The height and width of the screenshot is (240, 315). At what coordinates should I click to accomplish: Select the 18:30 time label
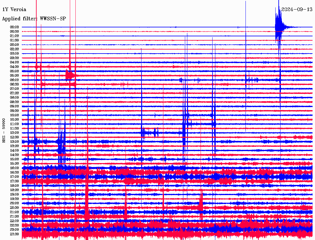[14, 190]
